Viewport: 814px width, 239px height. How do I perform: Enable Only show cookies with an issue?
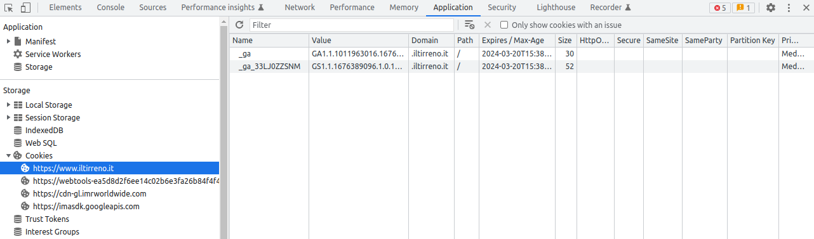504,25
